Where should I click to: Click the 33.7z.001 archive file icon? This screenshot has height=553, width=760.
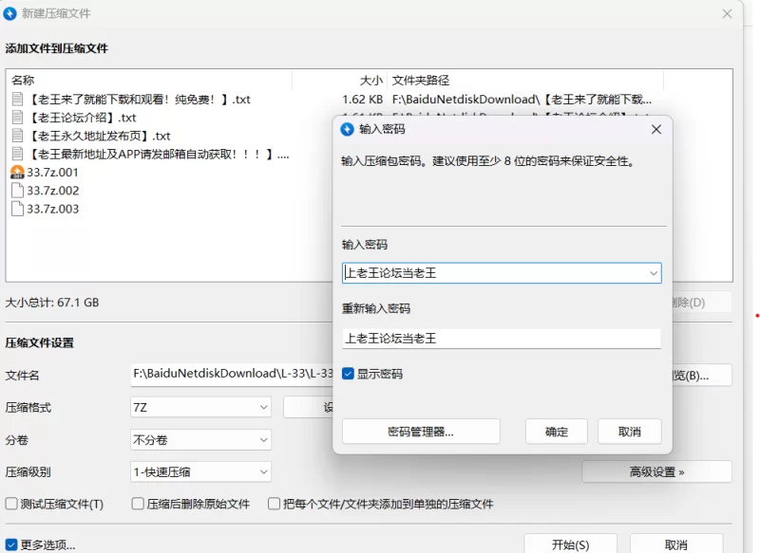click(x=17, y=173)
